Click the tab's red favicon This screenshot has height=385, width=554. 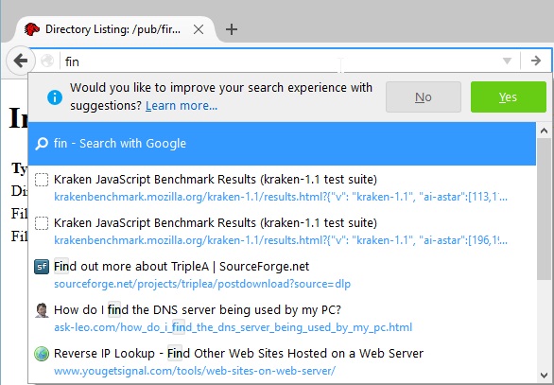pyautogui.click(x=32, y=29)
